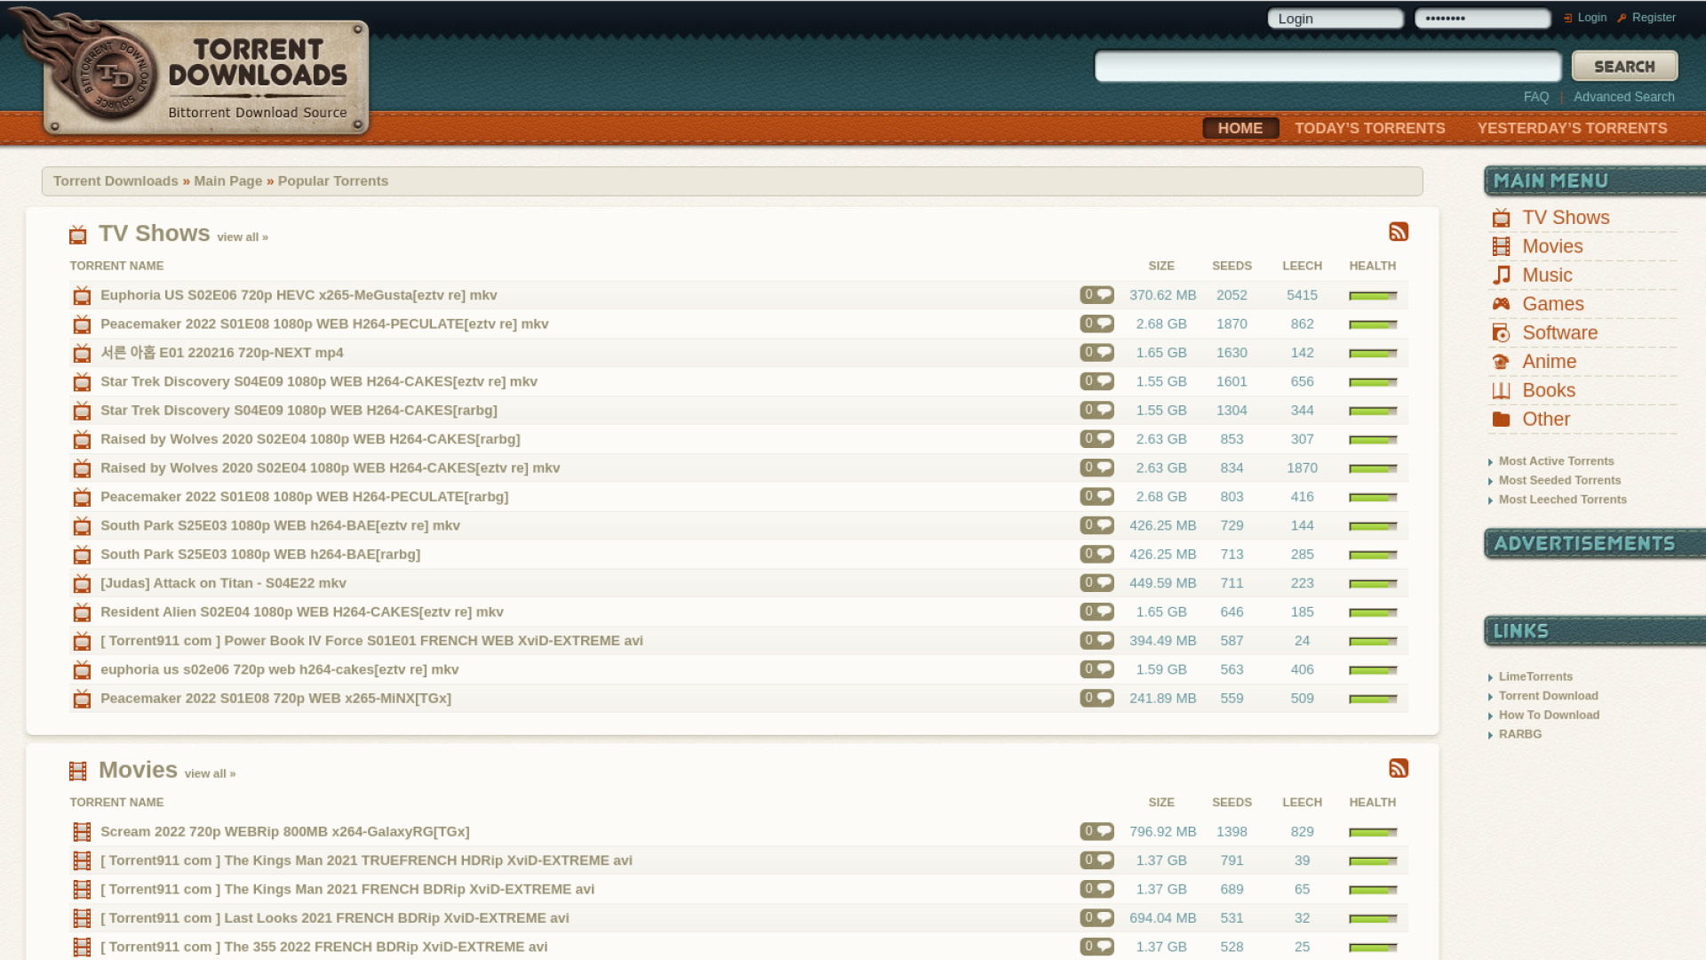Click the Movies section RSS feed icon
This screenshot has height=960, width=1706.
(x=1399, y=768)
